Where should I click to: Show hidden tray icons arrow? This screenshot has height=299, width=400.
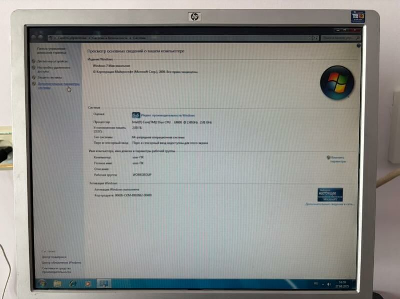(x=323, y=284)
